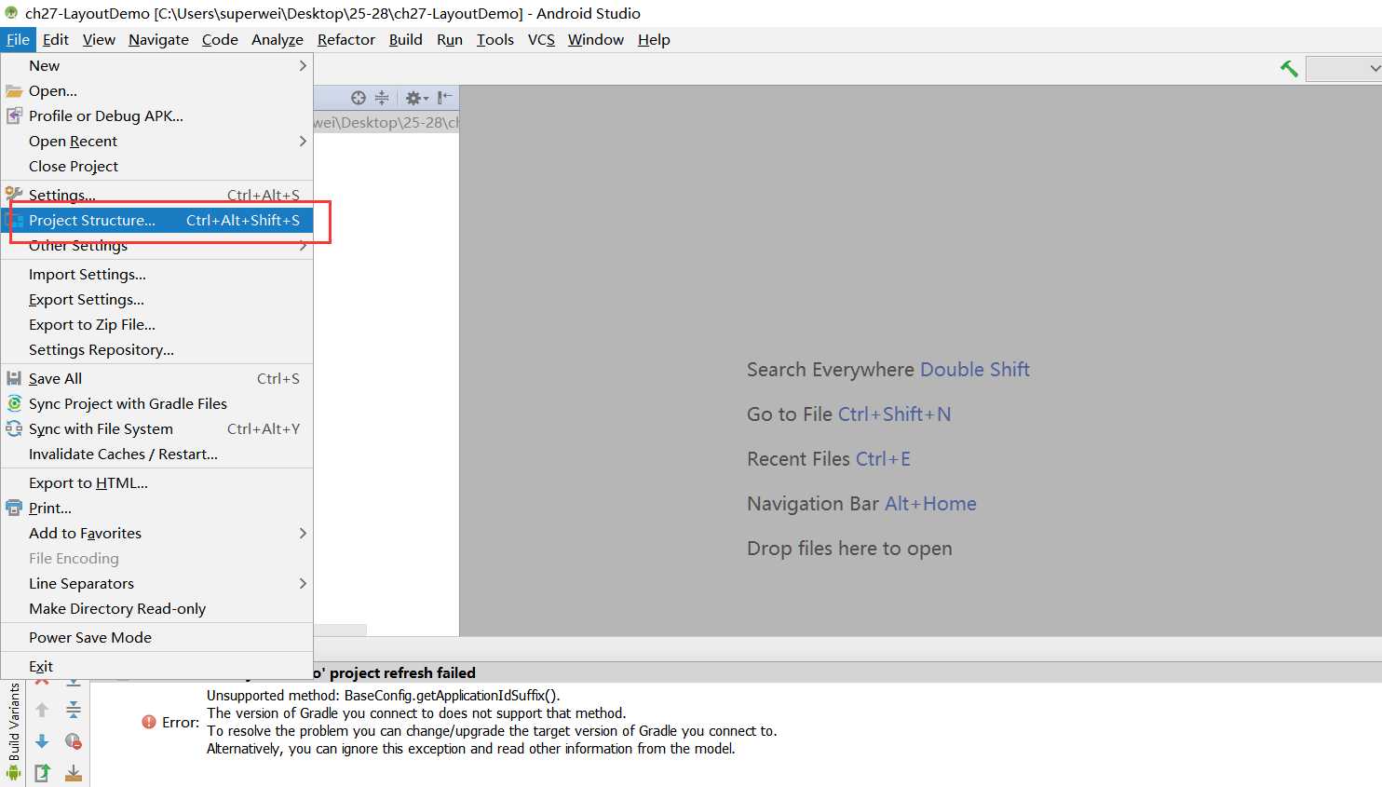1382x787 pixels.
Task: Open the VCS menu
Action: click(x=541, y=39)
